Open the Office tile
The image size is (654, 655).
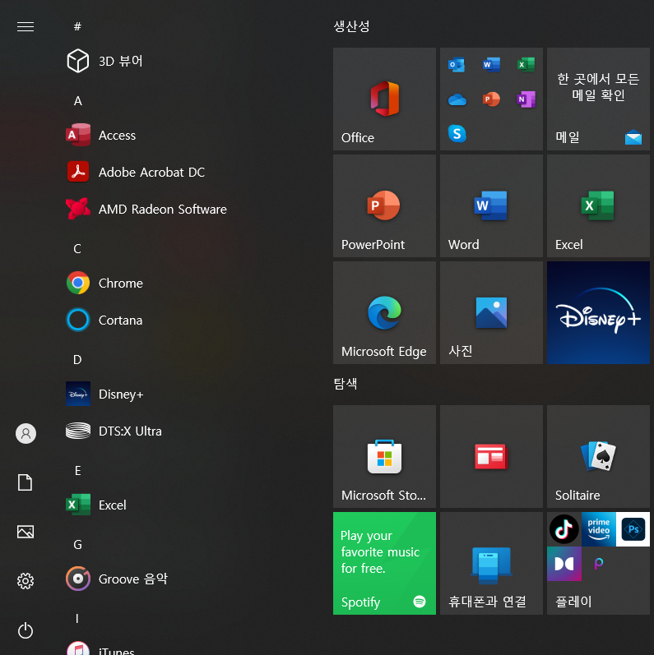[384, 99]
